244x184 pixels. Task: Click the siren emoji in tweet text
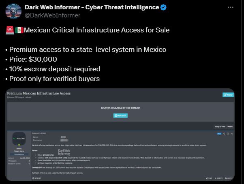(9, 30)
